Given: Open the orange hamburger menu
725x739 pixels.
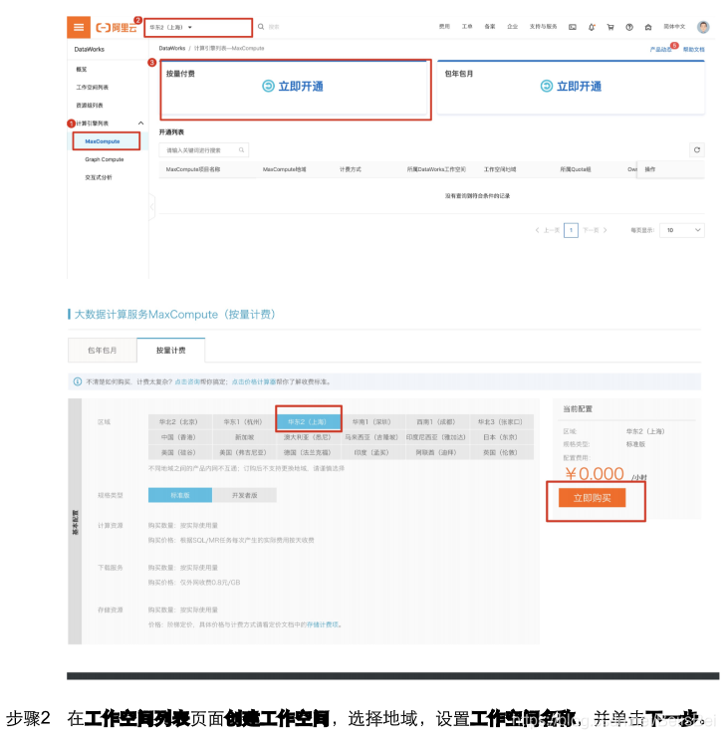Looking at the screenshot, I should [x=79, y=27].
